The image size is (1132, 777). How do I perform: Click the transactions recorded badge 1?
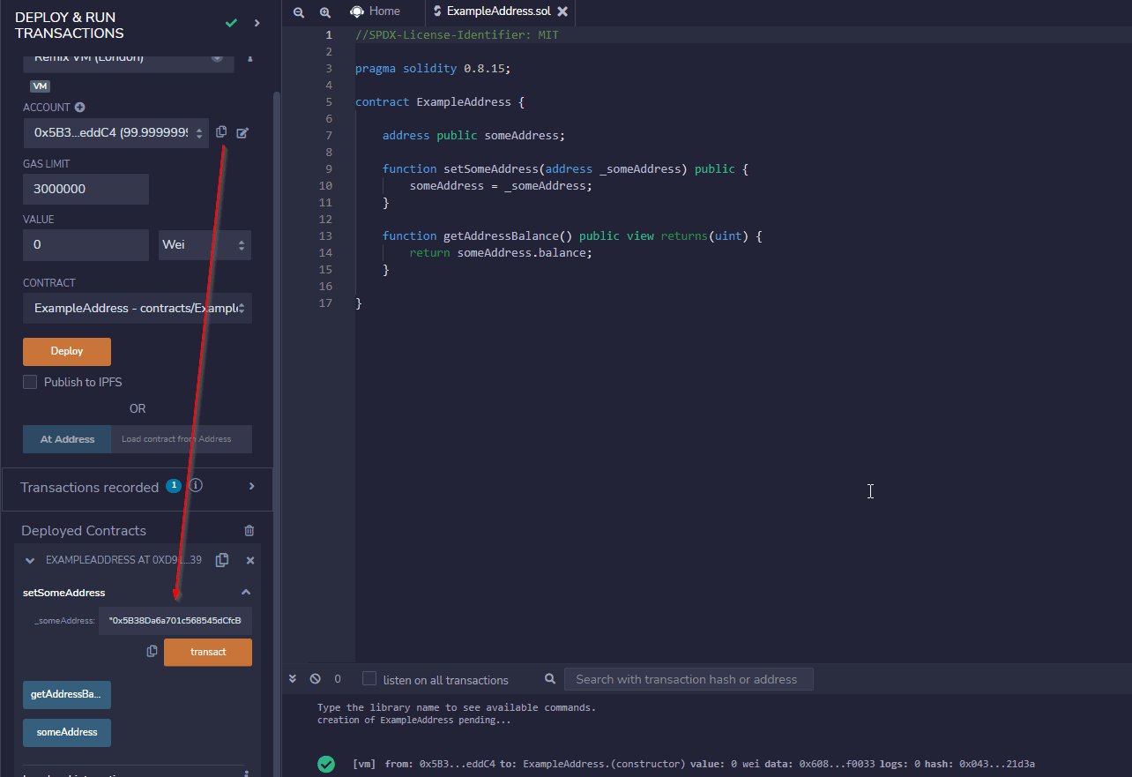(x=174, y=486)
